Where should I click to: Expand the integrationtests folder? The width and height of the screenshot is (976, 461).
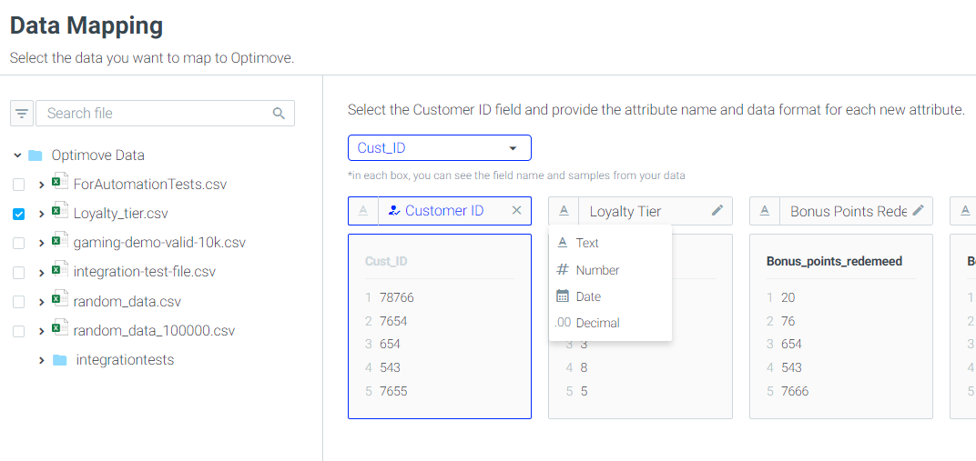[x=42, y=360]
